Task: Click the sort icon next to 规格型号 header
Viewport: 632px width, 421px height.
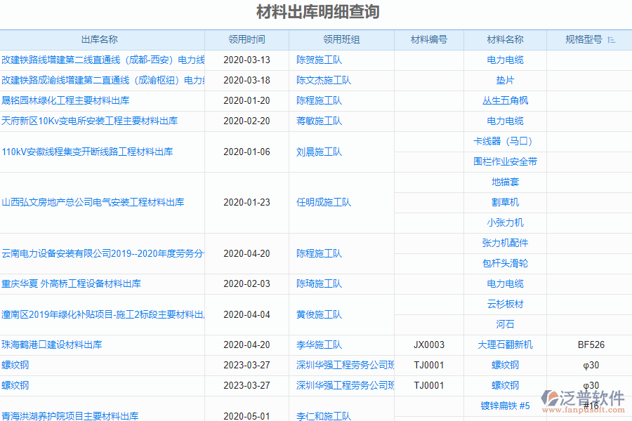Action: [x=612, y=40]
